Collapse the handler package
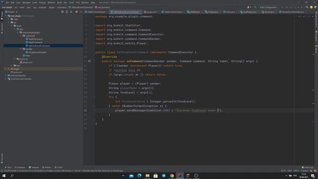This screenshot has width=318, height=179. [20, 49]
